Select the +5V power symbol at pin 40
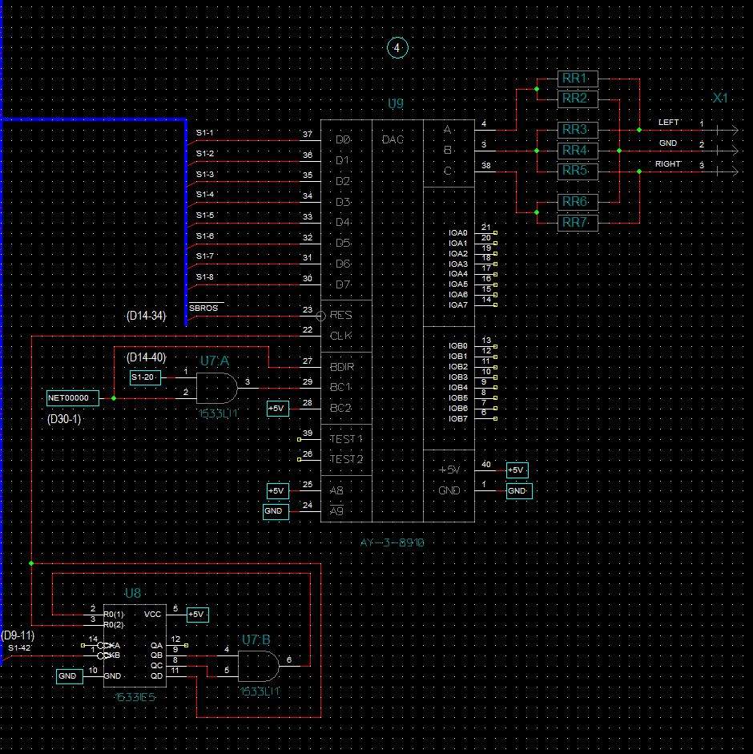753x754 pixels. pos(516,470)
